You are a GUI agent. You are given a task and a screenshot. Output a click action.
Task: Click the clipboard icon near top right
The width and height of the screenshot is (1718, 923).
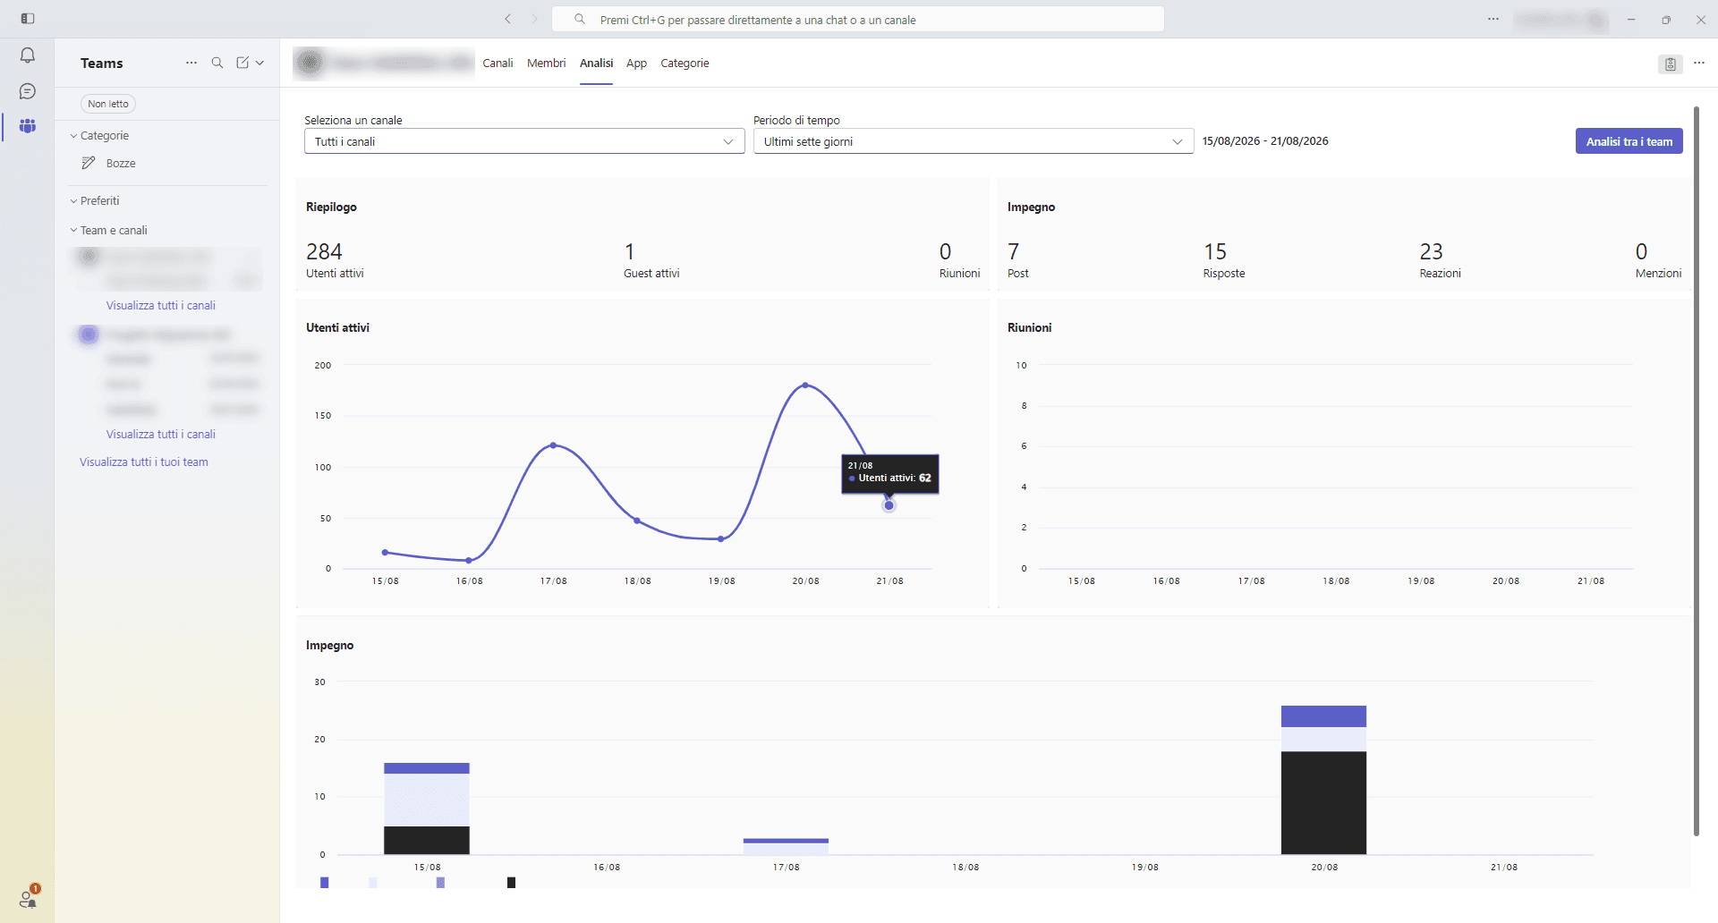coord(1670,64)
